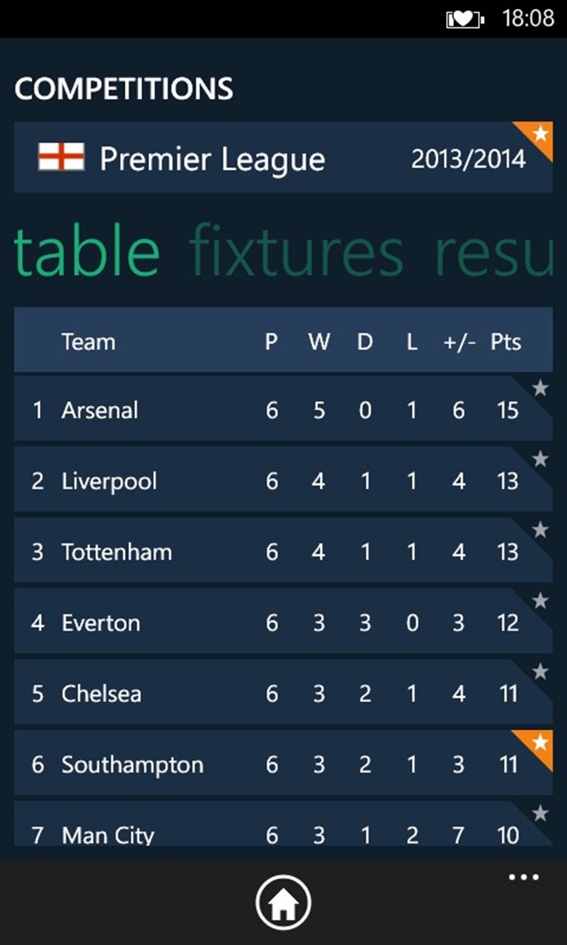Select the table tab
Screen dimensions: 567x945
click(x=86, y=251)
